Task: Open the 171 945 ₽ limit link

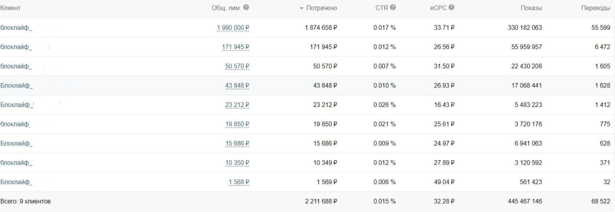Action: click(235, 47)
